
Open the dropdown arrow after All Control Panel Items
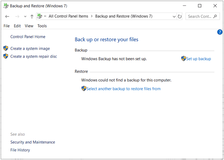(92, 16)
